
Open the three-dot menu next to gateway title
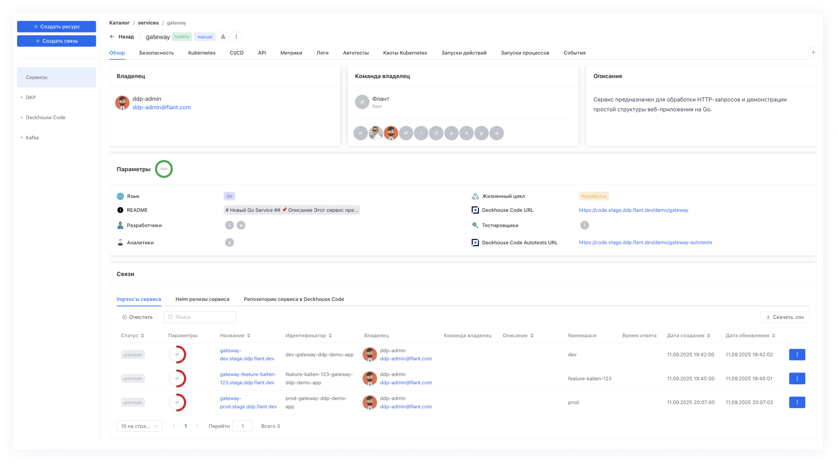coord(236,37)
